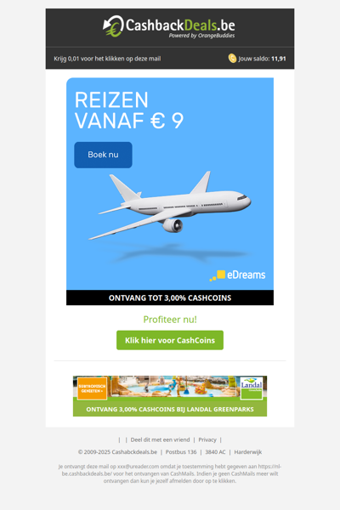
Task: Click the CashbackDeals.be euro arrow logo icon
Action: click(114, 26)
